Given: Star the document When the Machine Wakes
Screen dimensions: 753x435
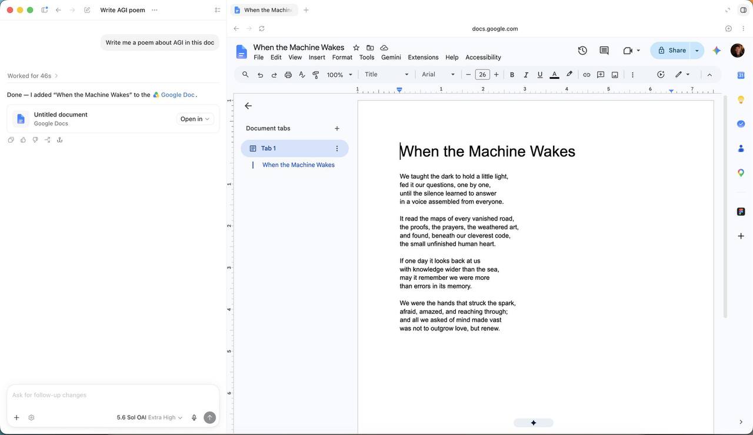Looking at the screenshot, I should point(356,48).
